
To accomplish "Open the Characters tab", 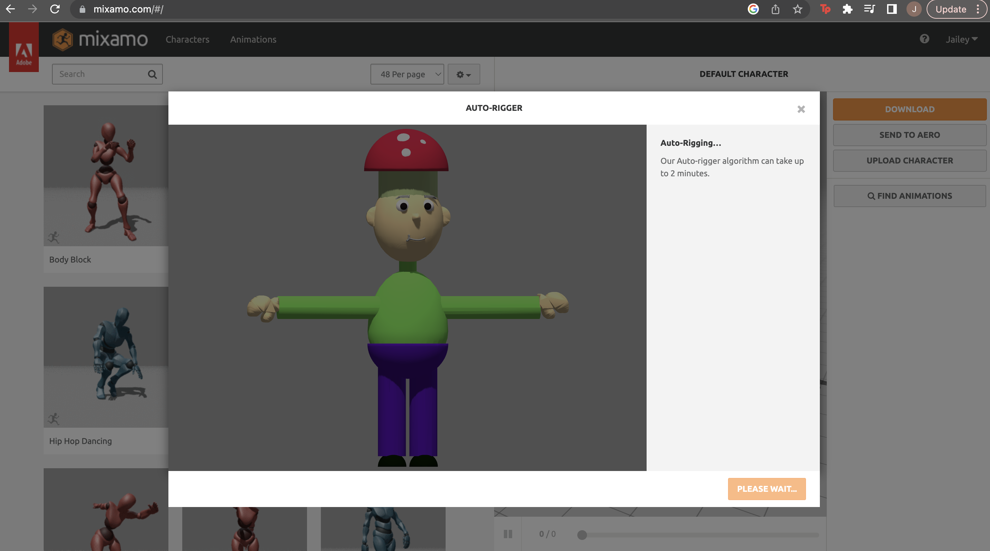I will coord(187,39).
